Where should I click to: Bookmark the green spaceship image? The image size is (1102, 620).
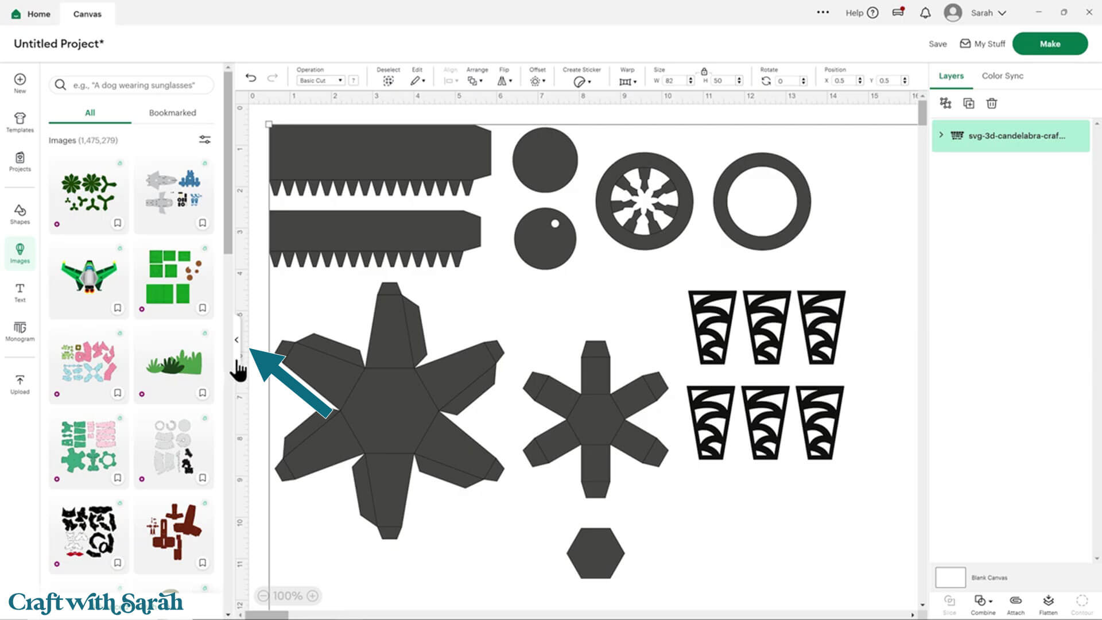[118, 308]
